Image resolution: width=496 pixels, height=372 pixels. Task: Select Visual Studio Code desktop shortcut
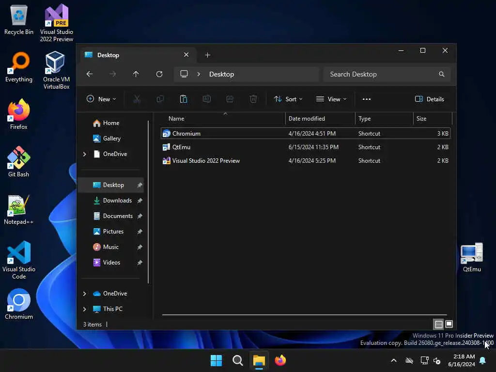[19, 260]
